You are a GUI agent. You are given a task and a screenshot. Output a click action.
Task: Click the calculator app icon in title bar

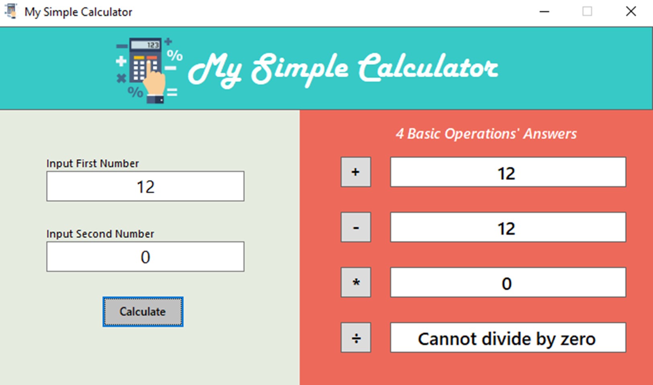click(x=11, y=12)
